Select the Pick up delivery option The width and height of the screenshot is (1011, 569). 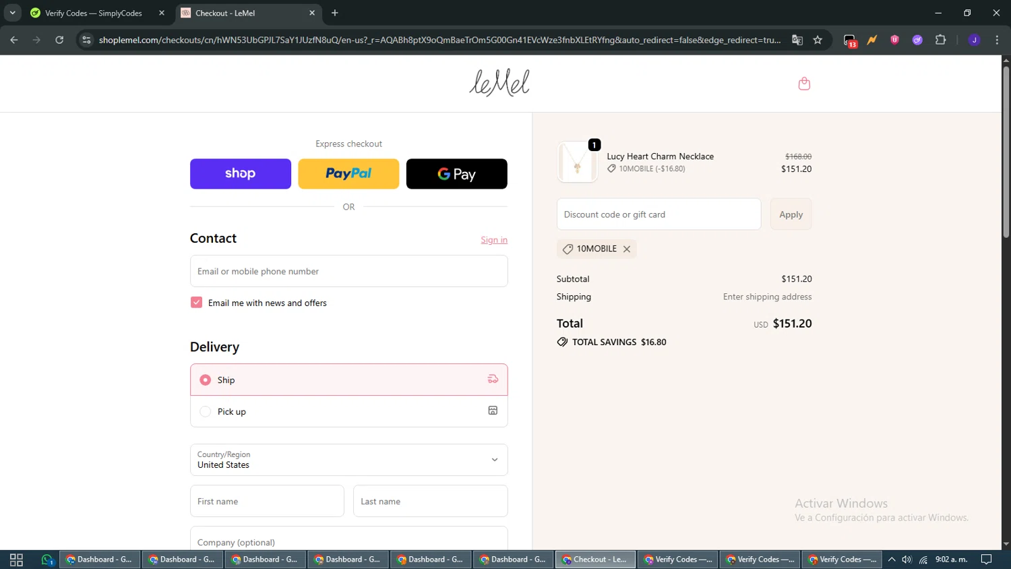point(348,411)
